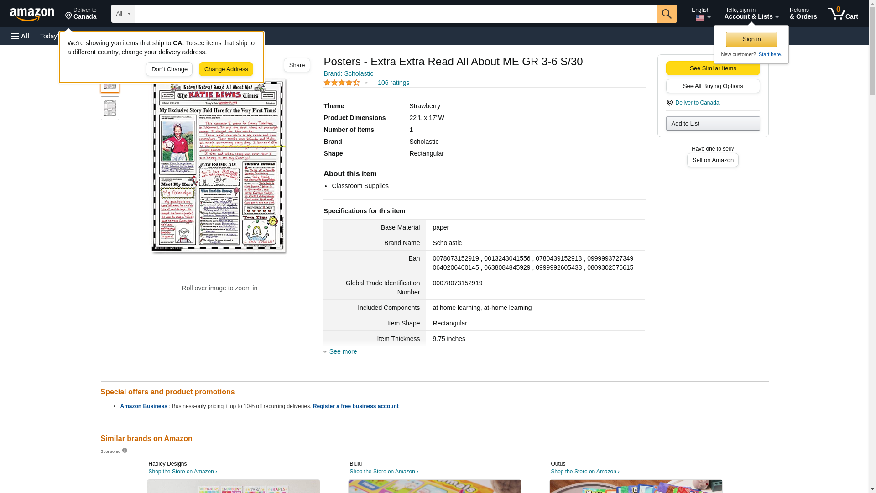Open the English language flag selector
The height and width of the screenshot is (493, 876).
click(x=702, y=14)
